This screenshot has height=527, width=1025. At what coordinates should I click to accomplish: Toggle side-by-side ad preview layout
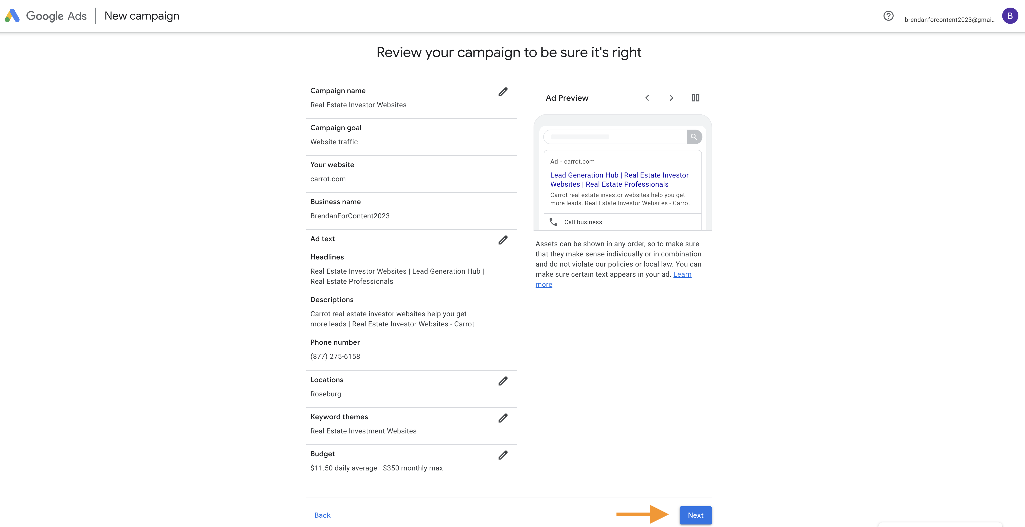click(696, 98)
